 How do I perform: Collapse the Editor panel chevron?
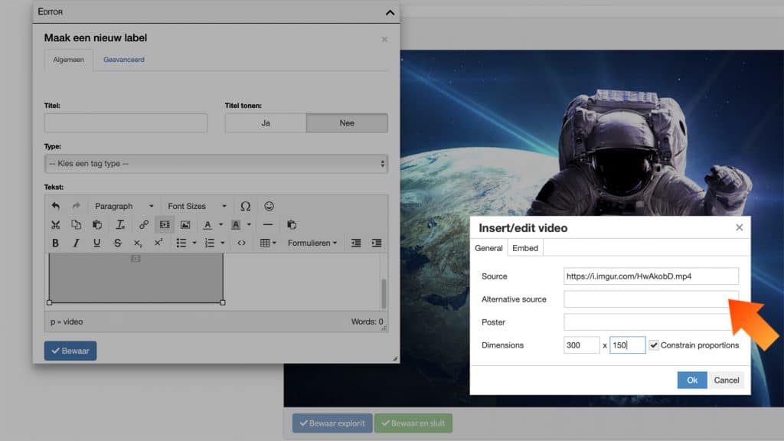click(390, 12)
